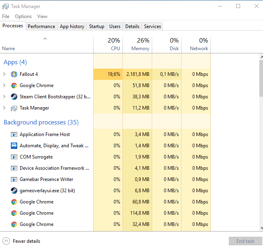Click the Automate, Display, and Tweak icon
Image resolution: width=263 pixels, height=248 pixels.
14,146
